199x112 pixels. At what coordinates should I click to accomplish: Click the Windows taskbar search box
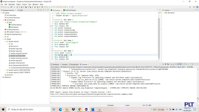[x=29, y=109]
